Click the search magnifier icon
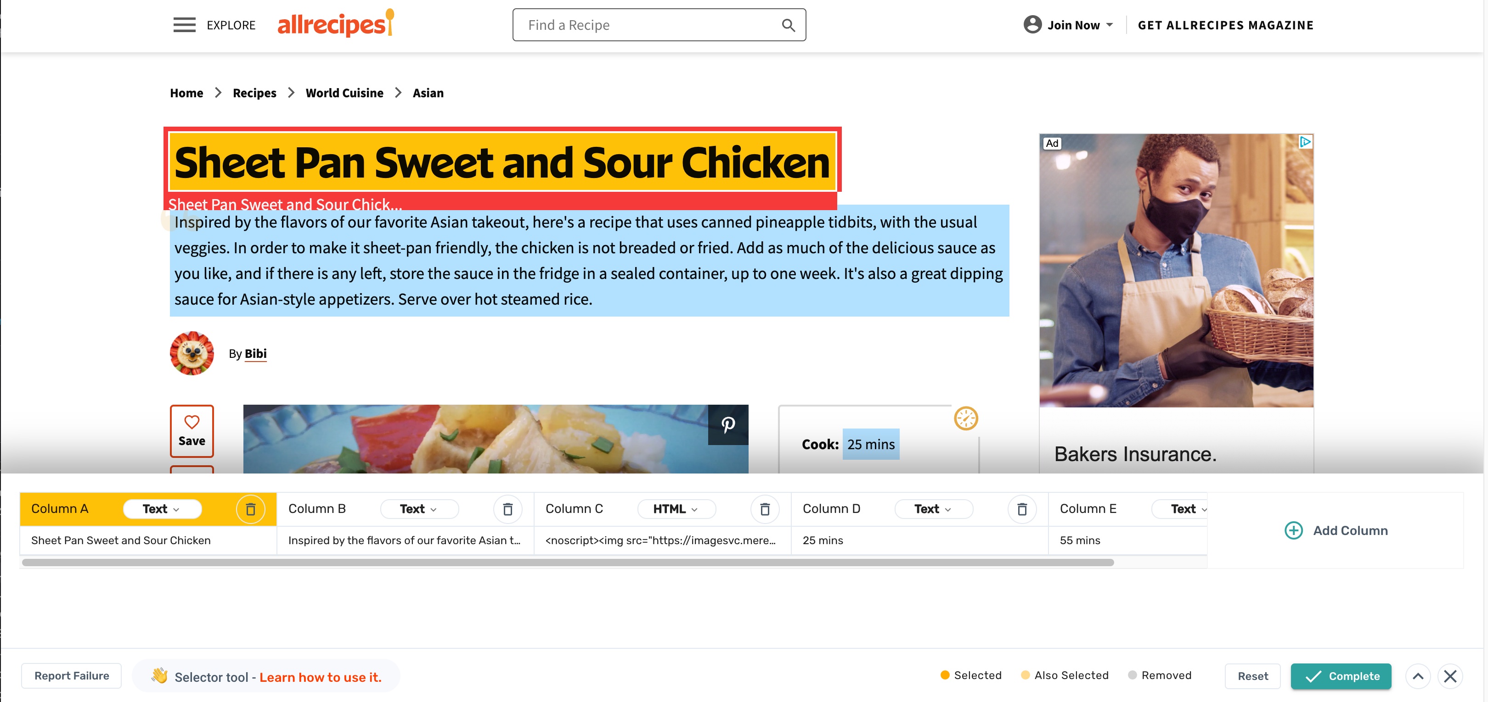 (x=788, y=25)
